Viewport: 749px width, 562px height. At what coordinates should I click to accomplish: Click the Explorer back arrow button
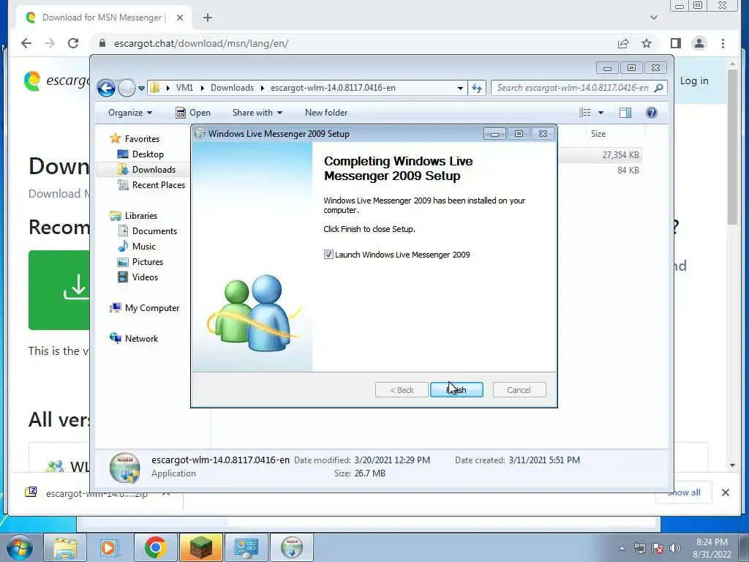[106, 88]
